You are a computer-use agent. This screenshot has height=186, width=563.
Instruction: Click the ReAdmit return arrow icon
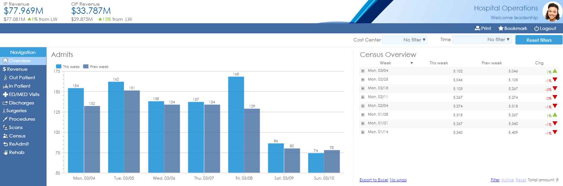click(5, 144)
